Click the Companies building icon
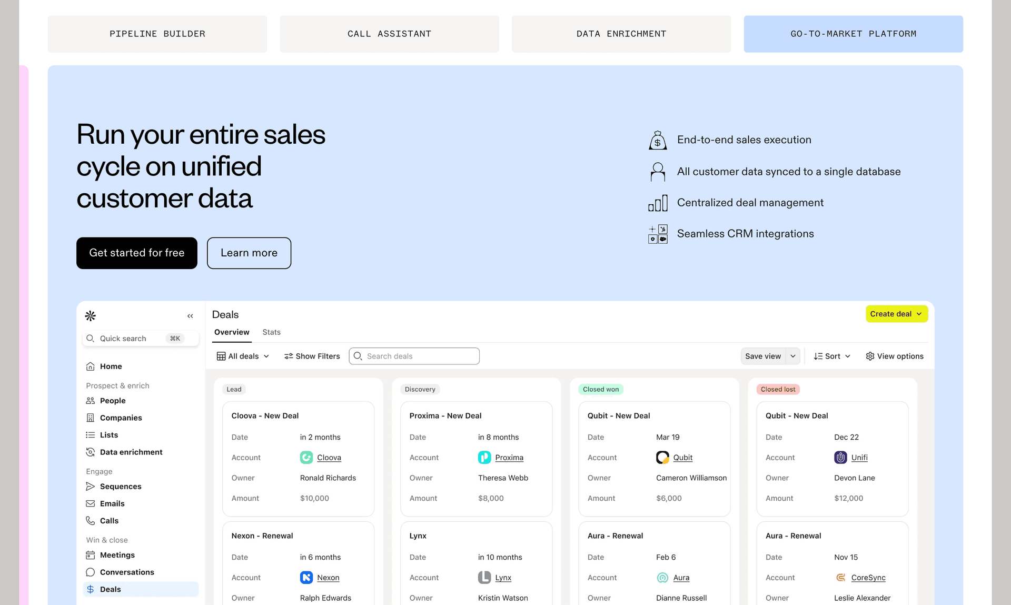 pyautogui.click(x=91, y=418)
